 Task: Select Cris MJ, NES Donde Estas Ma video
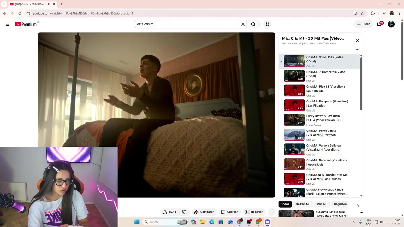pyautogui.click(x=319, y=179)
